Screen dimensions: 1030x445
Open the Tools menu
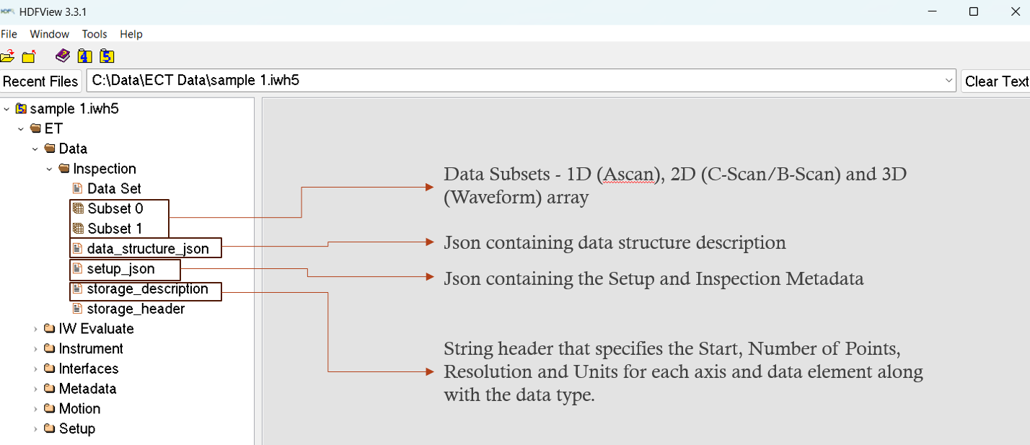point(94,34)
